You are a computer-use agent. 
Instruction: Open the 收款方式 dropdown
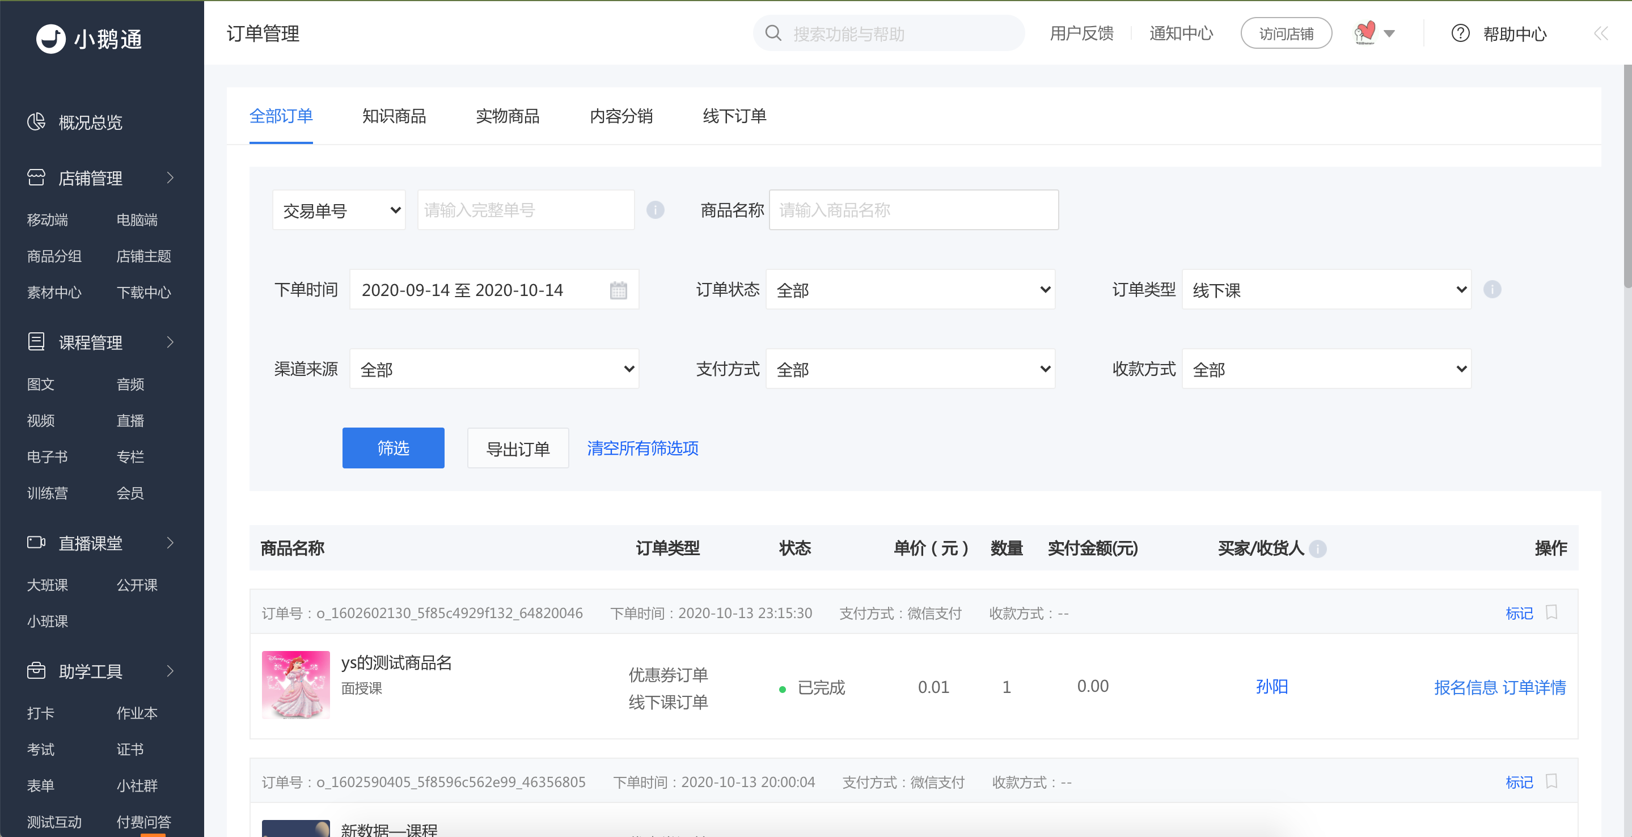pos(1326,369)
